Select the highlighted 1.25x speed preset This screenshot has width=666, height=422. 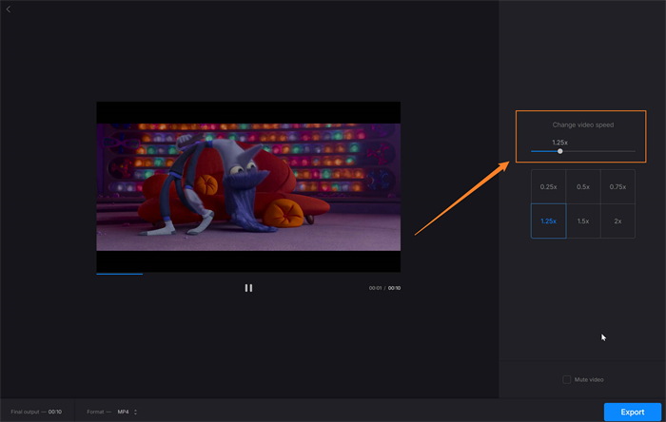click(x=548, y=221)
